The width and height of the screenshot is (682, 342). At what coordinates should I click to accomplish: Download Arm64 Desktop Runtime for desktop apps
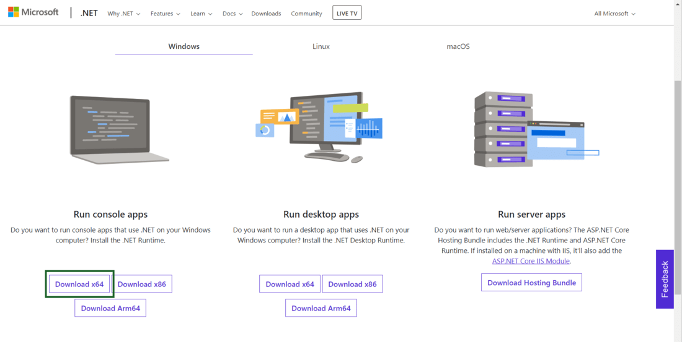click(321, 308)
